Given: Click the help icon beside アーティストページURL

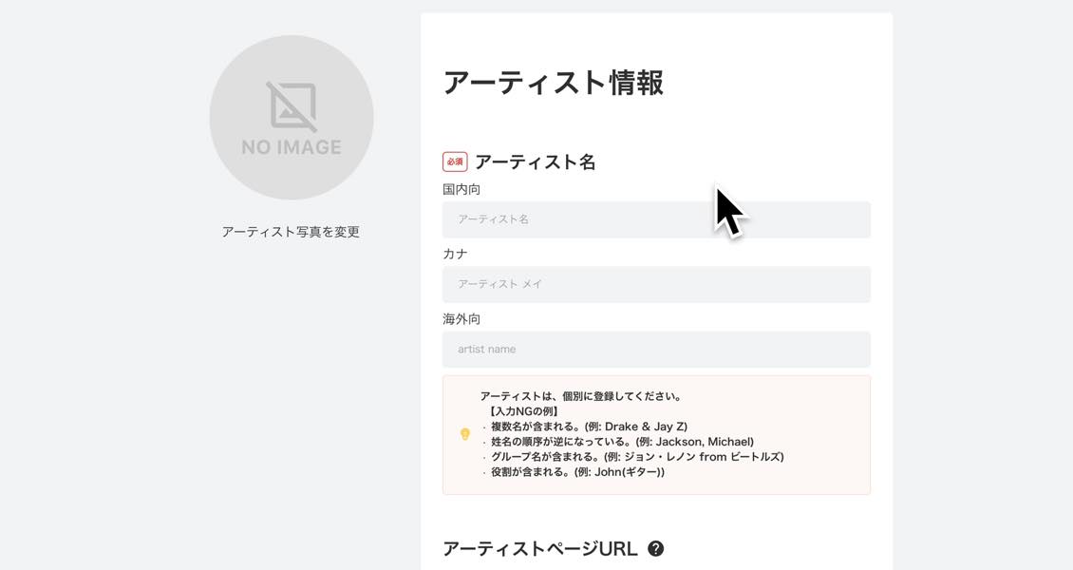Looking at the screenshot, I should click(655, 548).
